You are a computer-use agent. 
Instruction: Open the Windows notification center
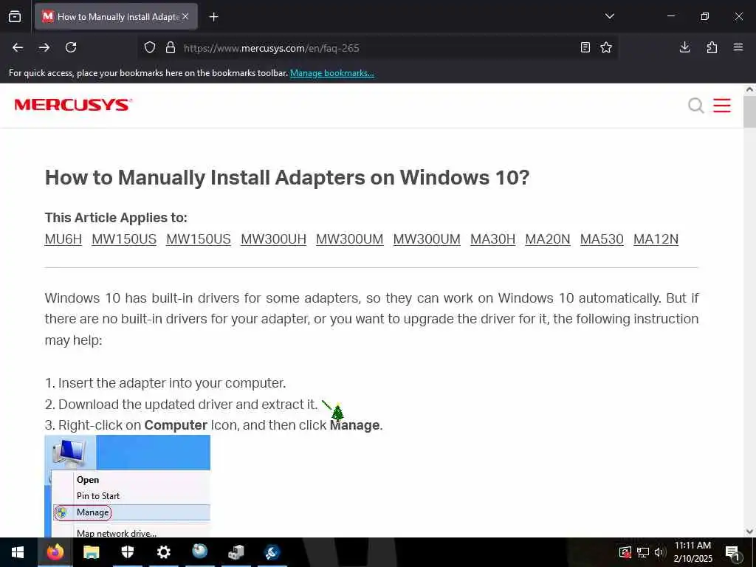point(732,552)
